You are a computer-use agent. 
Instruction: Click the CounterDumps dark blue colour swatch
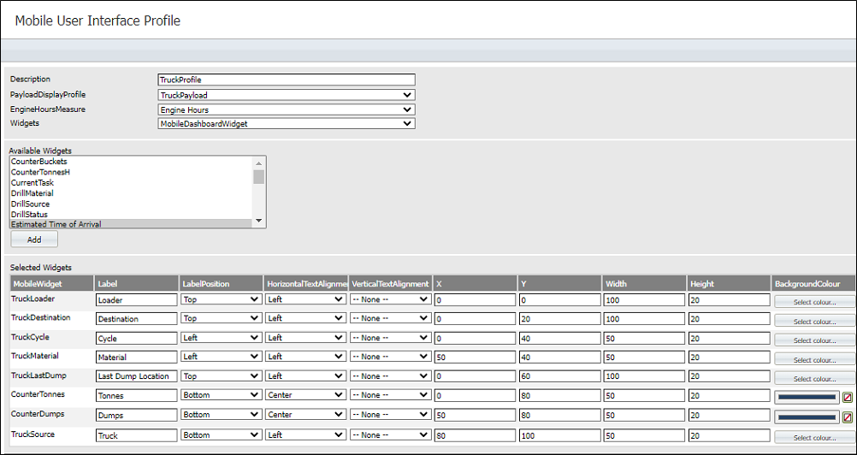(807, 418)
